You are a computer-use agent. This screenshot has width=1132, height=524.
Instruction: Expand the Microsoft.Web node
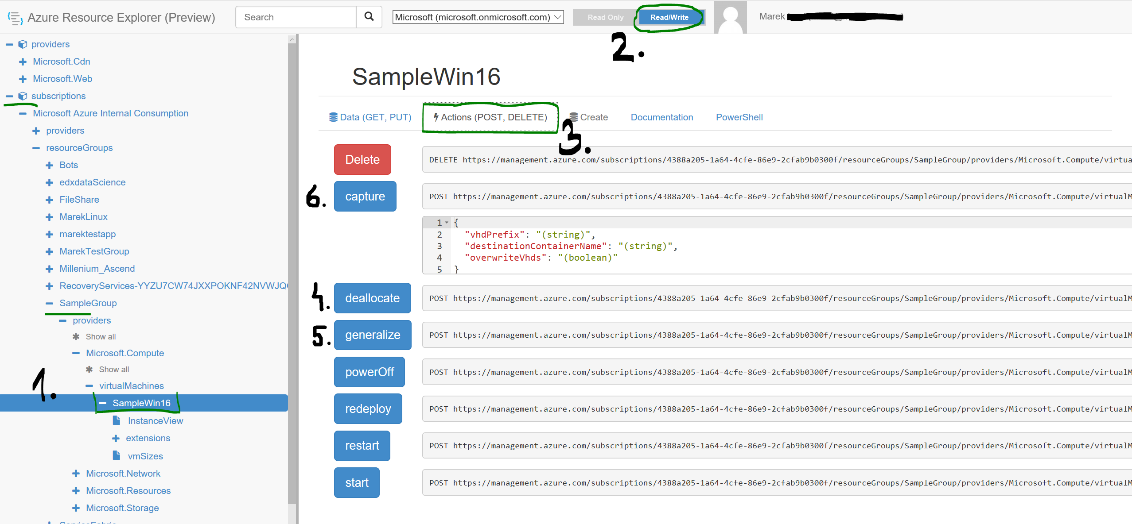(x=23, y=79)
